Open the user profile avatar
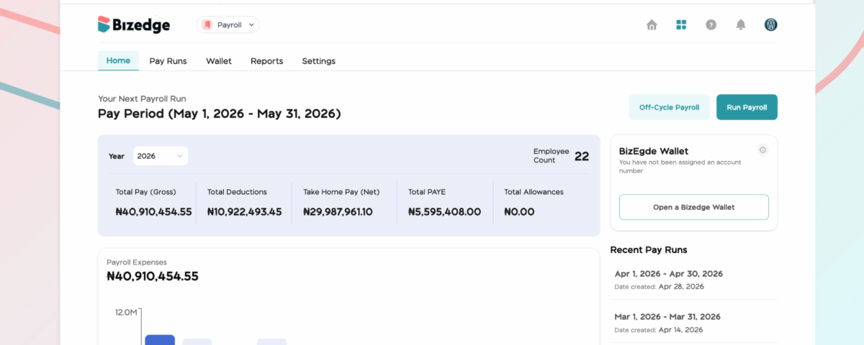The width and height of the screenshot is (864, 345). 770,24
